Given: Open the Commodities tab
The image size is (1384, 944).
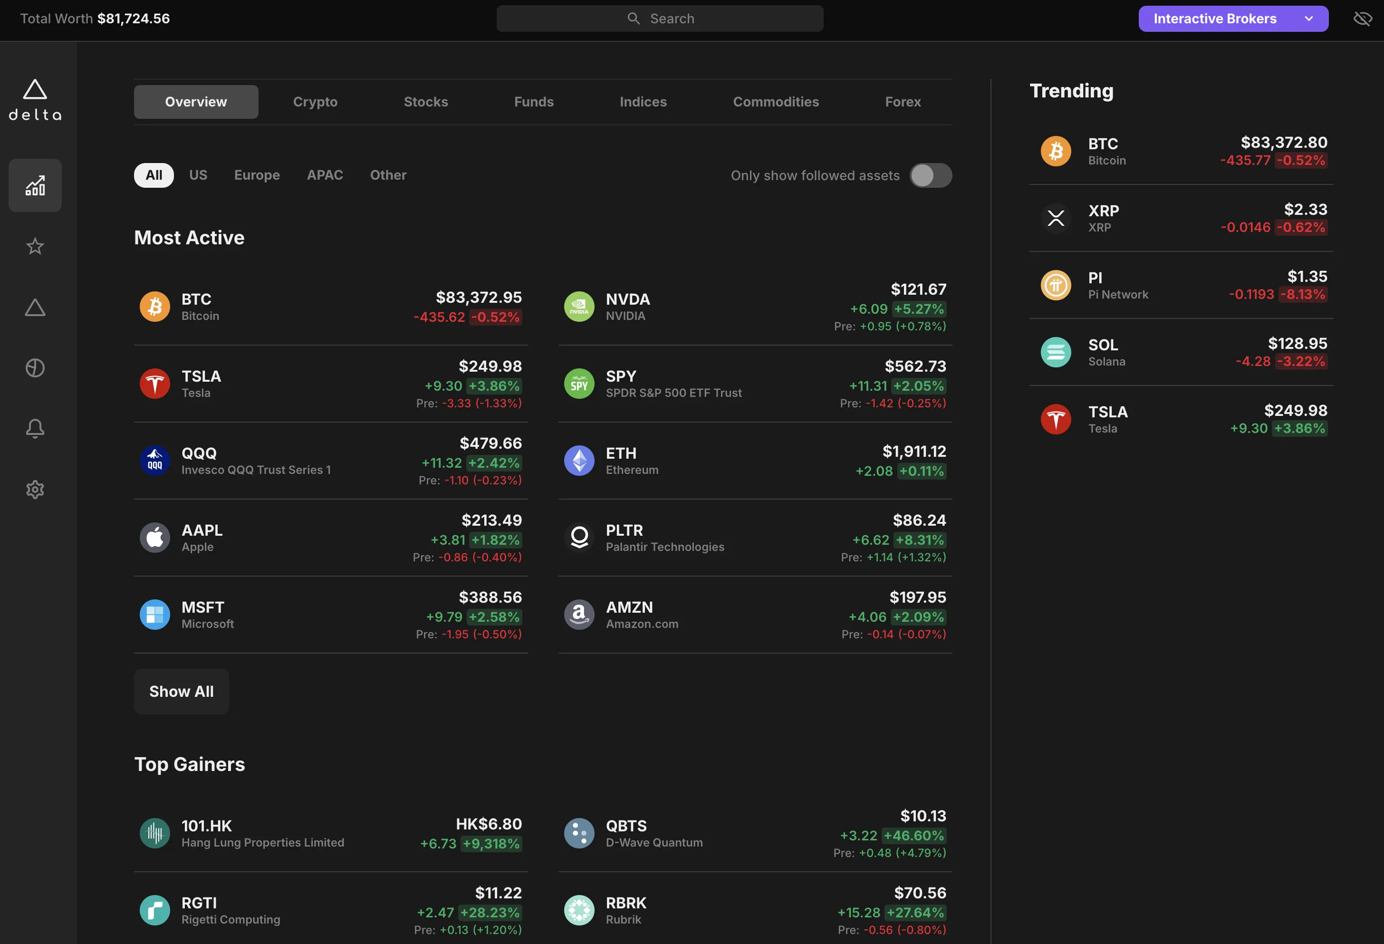Looking at the screenshot, I should 776,101.
